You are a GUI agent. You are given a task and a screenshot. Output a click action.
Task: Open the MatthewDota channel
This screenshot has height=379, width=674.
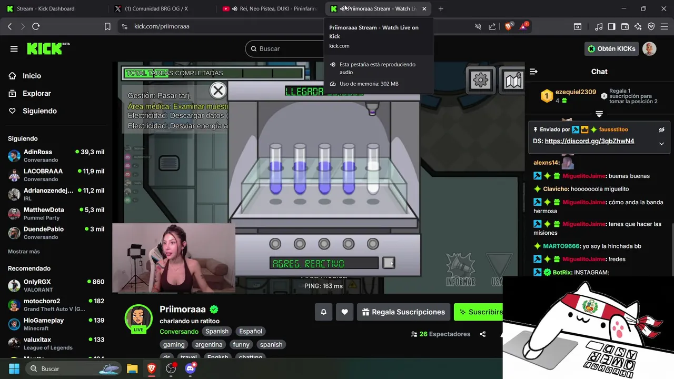tap(56, 213)
